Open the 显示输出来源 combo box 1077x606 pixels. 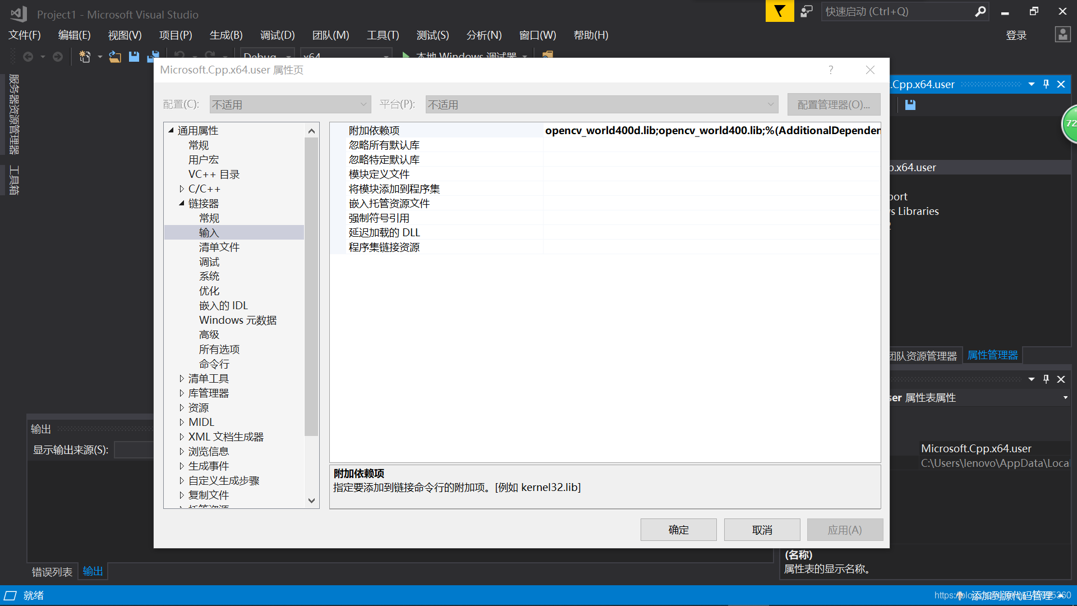click(x=134, y=450)
